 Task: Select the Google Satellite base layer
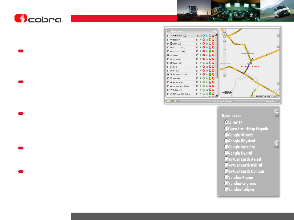(x=226, y=147)
